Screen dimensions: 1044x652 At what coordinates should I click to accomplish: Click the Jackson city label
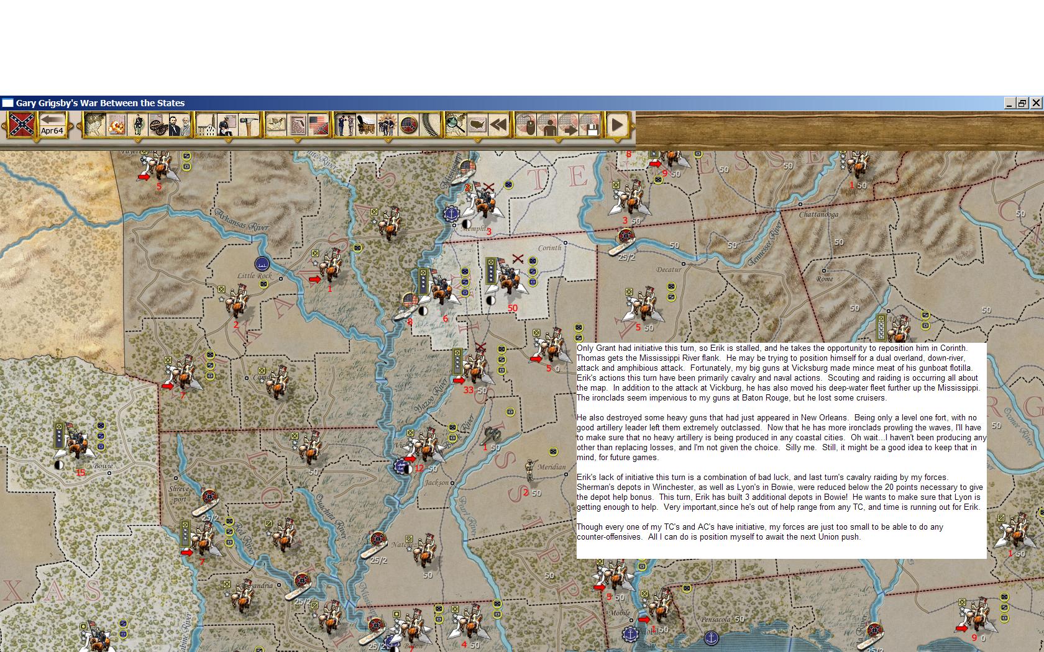[x=437, y=482]
